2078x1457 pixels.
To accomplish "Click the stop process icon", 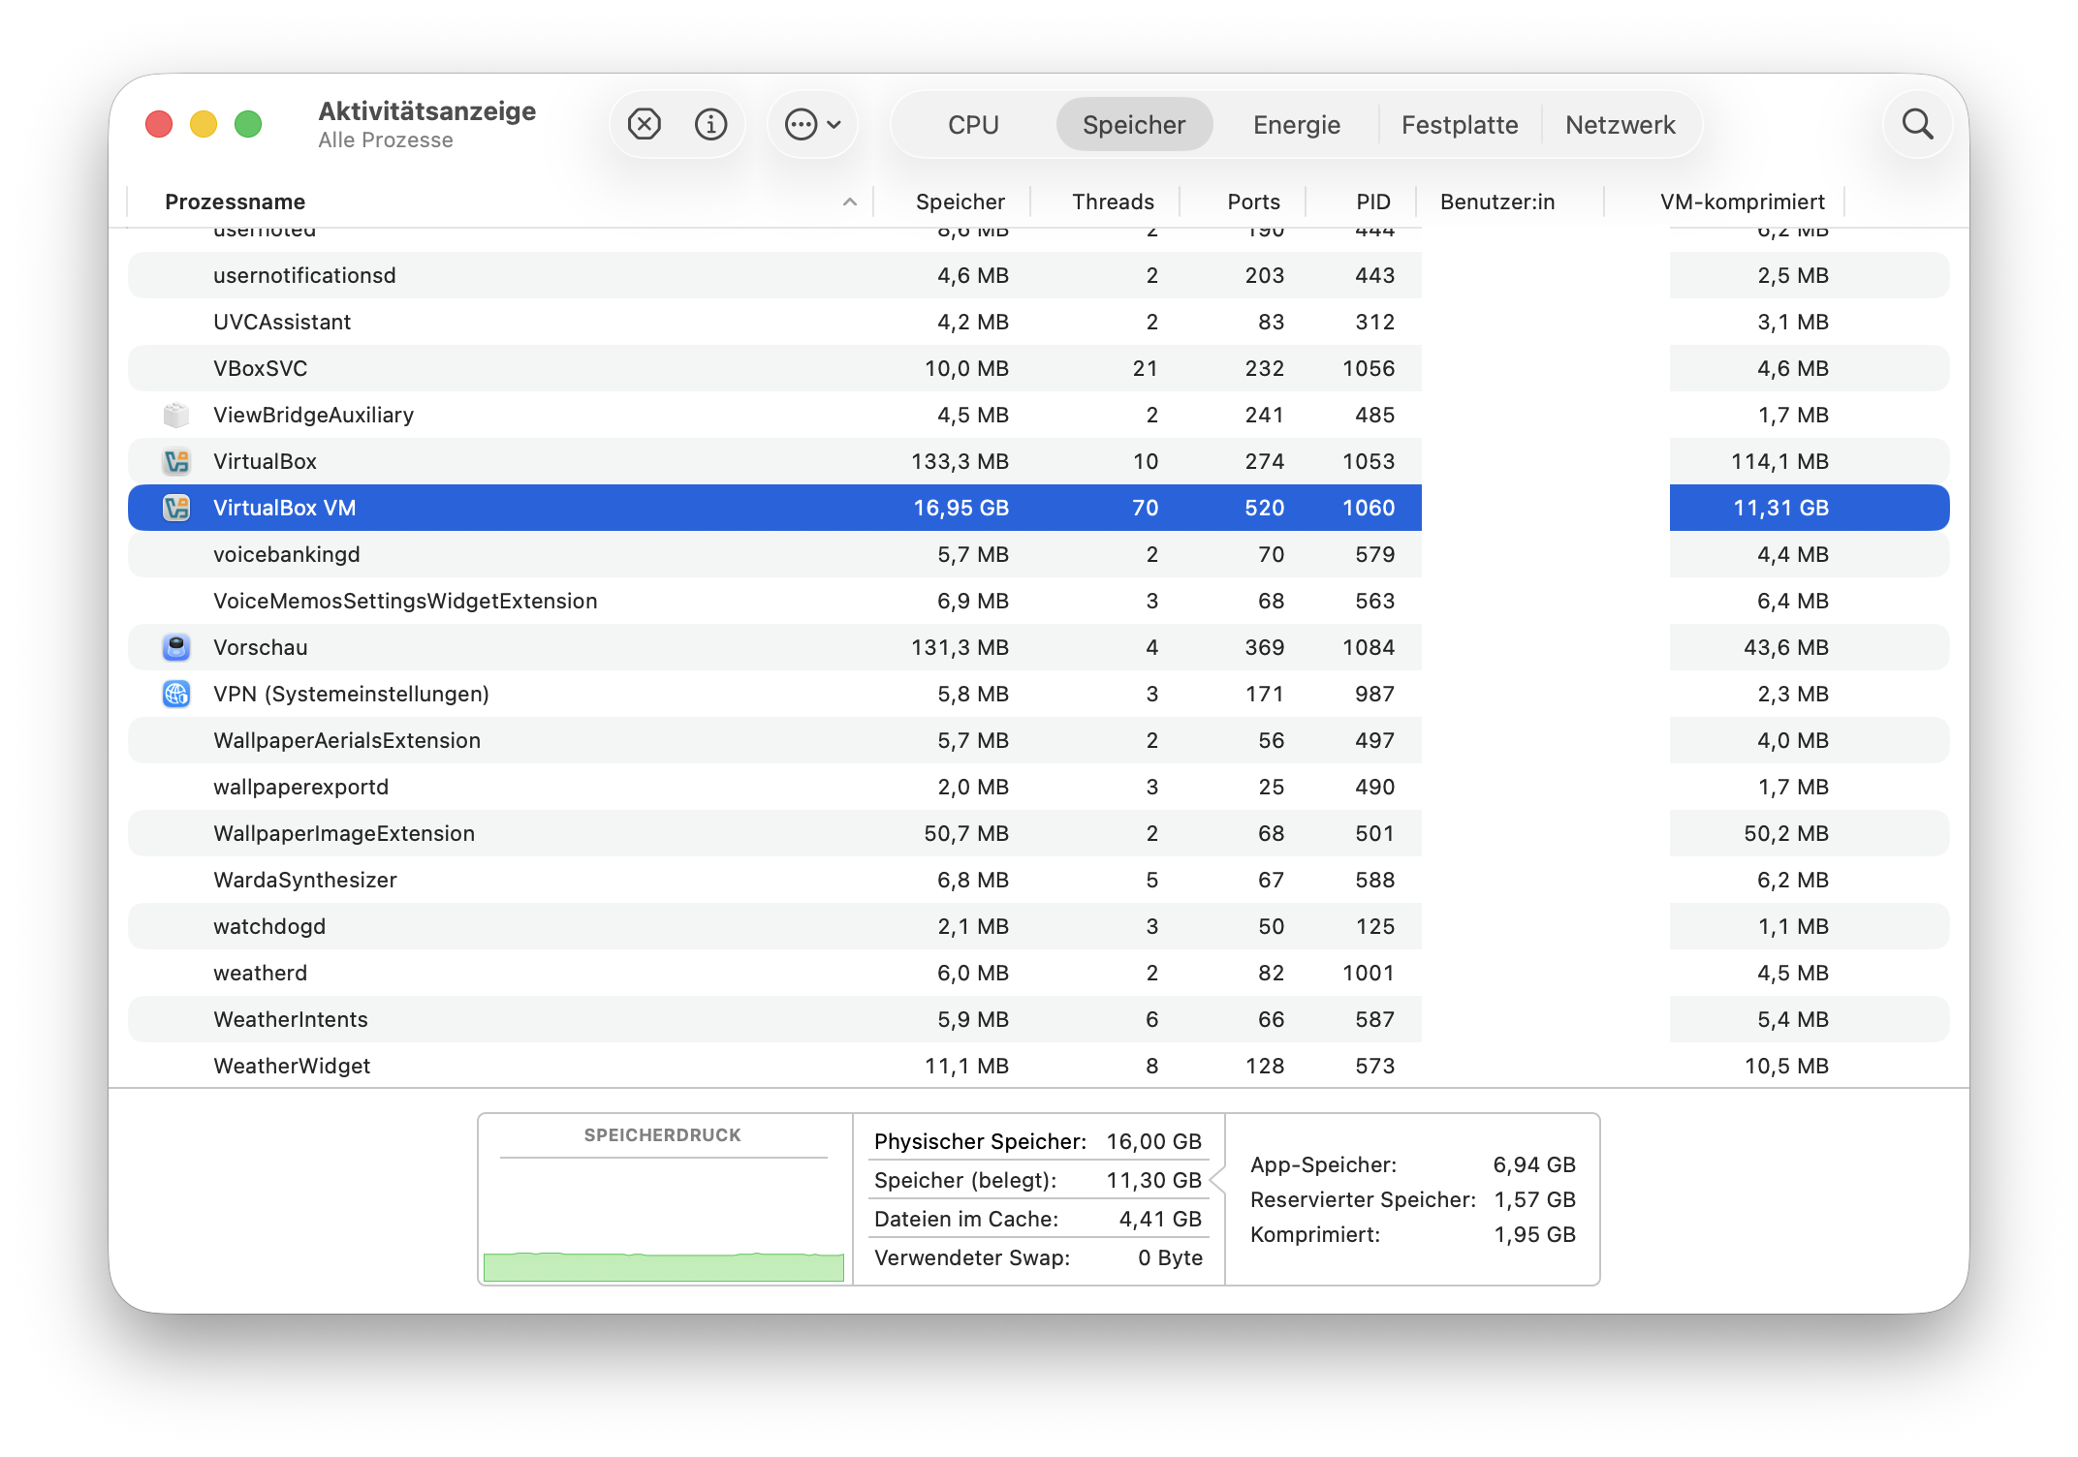I will [645, 124].
